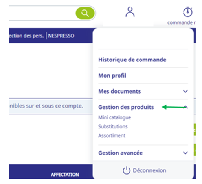Viewport: 202px width, 184px height.
Task: Click the Mes documents menu label
Action: [x=119, y=91]
